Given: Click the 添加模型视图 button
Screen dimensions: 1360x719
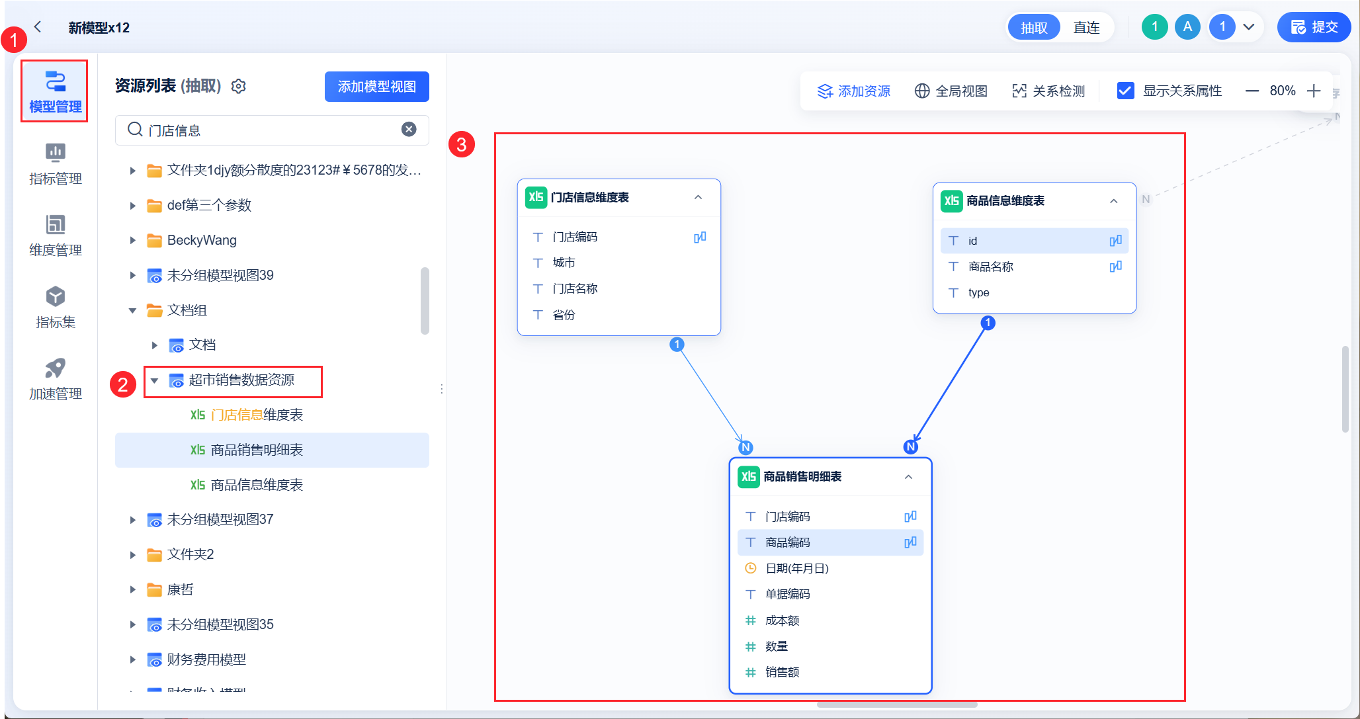Looking at the screenshot, I should click(x=376, y=87).
